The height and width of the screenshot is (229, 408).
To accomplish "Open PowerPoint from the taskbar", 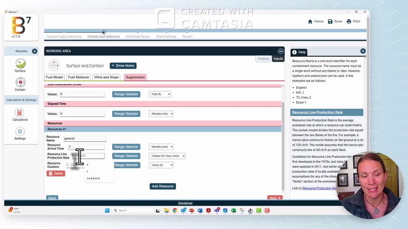I will pos(192,210).
